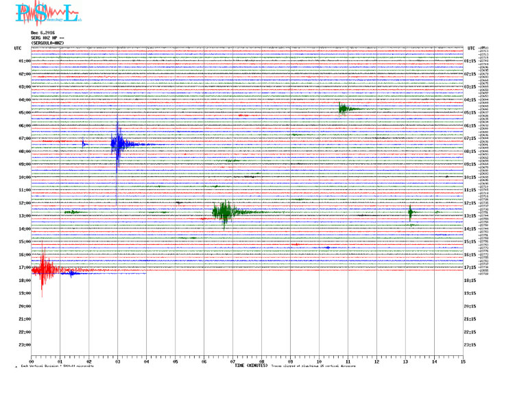Click the green event on the 04:15 trace
The width and height of the screenshot is (528, 393).
coord(344,108)
